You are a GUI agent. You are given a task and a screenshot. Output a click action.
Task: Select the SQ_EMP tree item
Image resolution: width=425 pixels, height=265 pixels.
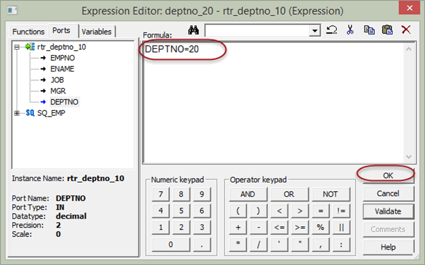(x=51, y=113)
